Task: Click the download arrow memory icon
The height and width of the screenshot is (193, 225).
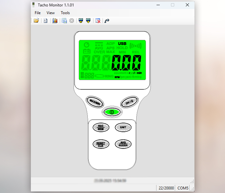Action: (88, 21)
